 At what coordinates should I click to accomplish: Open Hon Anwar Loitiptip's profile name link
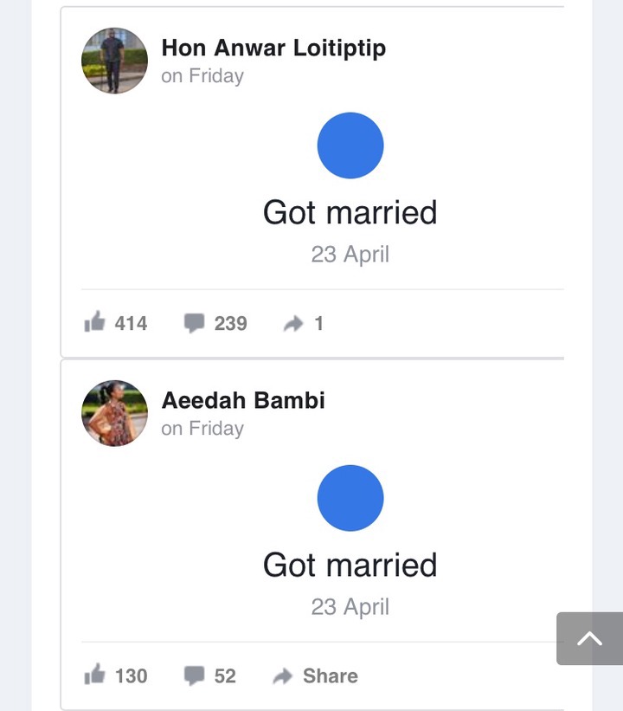273,48
